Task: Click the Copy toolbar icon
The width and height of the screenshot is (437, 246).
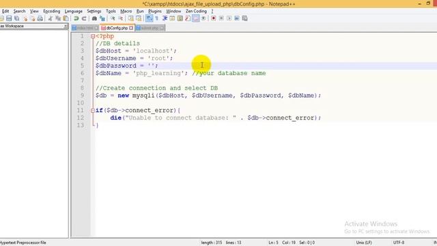Action: (x=58, y=18)
